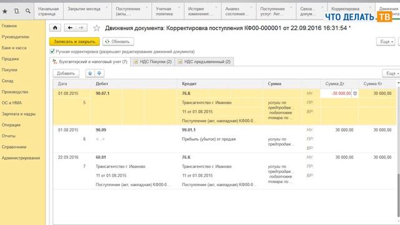Open the search magnifier icon
Screen dimensions: 400x225
(x=27, y=11)
